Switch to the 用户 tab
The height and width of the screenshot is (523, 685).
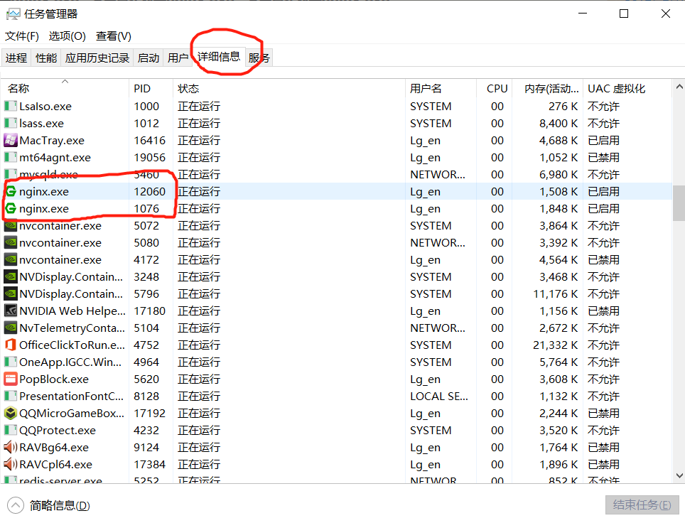[x=178, y=58]
